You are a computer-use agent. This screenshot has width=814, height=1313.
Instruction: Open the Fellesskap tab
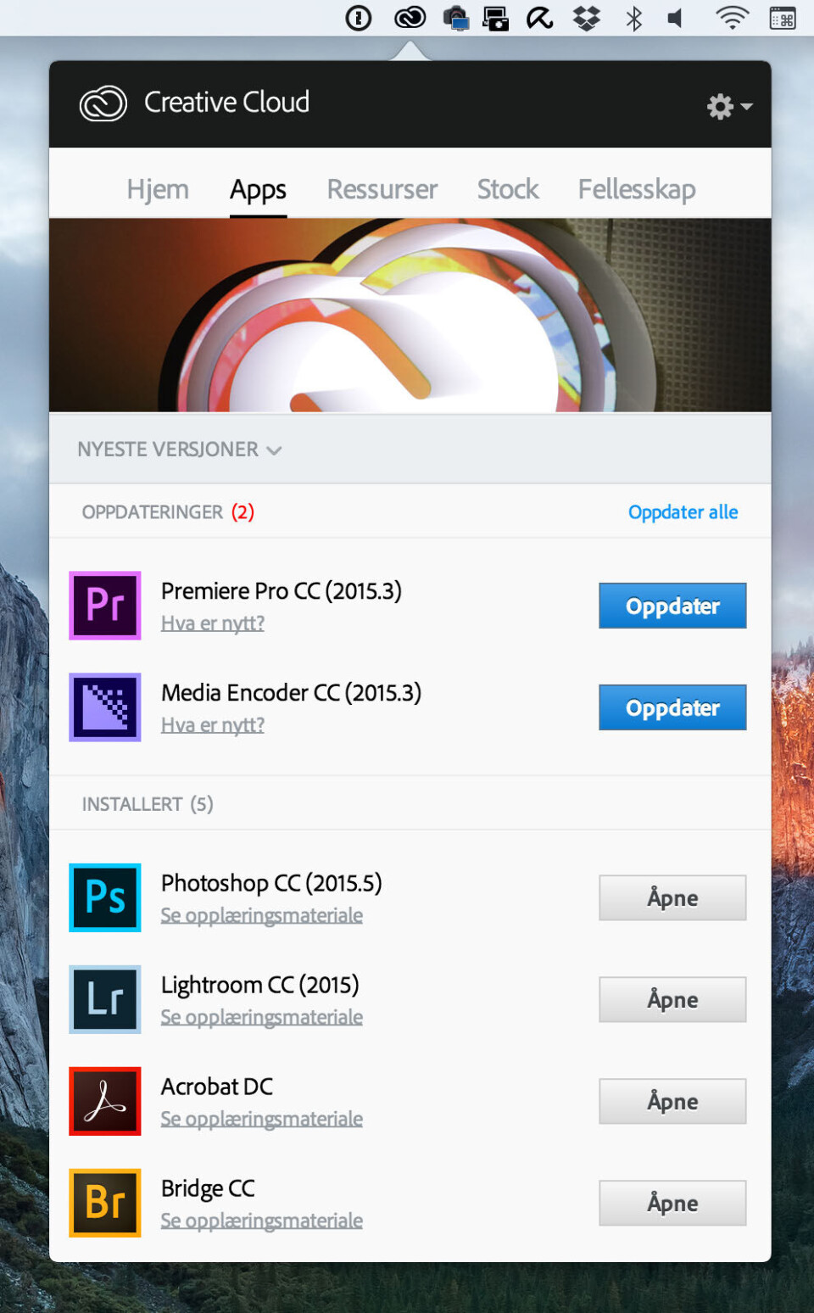click(637, 189)
